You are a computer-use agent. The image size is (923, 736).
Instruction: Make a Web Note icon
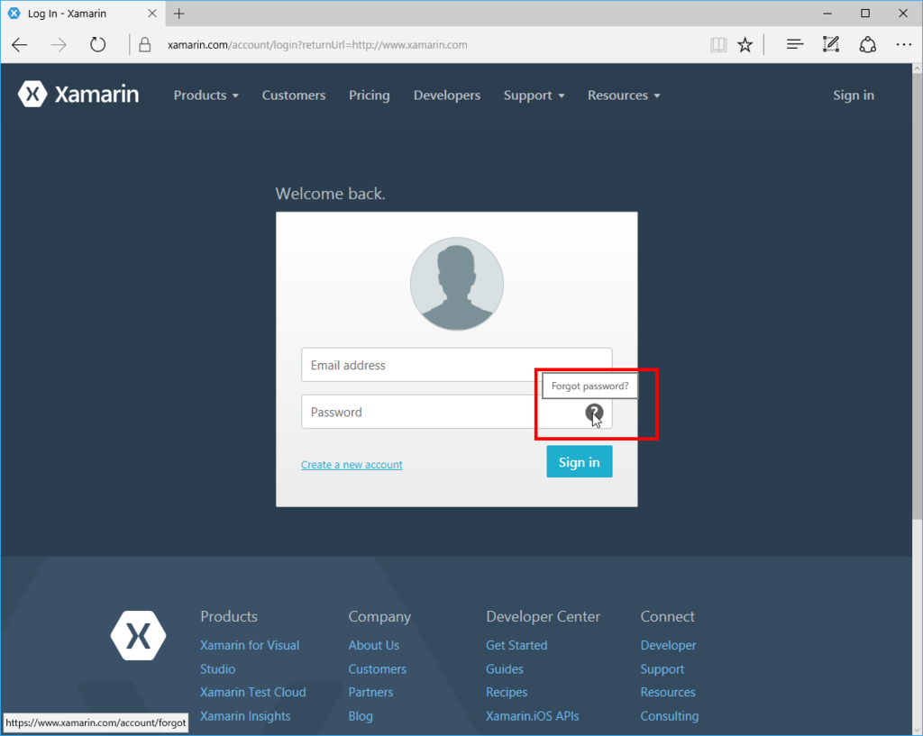point(830,44)
